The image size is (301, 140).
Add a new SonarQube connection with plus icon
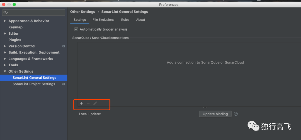coord(81,103)
